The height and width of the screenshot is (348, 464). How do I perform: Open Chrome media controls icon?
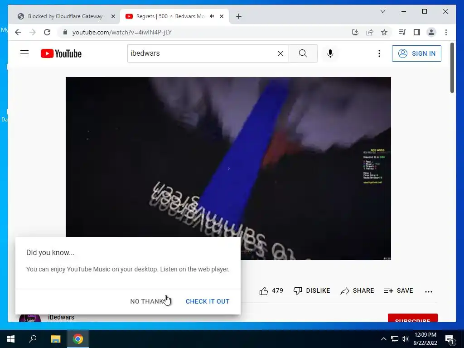coord(402,32)
